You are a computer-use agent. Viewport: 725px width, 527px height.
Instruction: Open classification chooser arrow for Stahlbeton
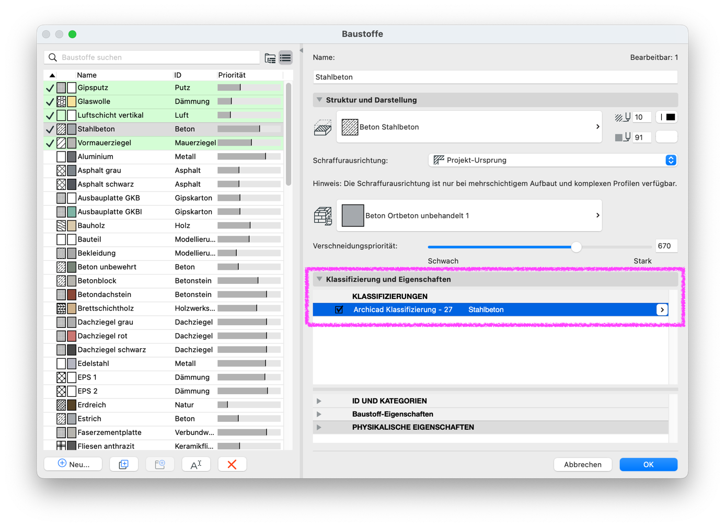click(662, 310)
